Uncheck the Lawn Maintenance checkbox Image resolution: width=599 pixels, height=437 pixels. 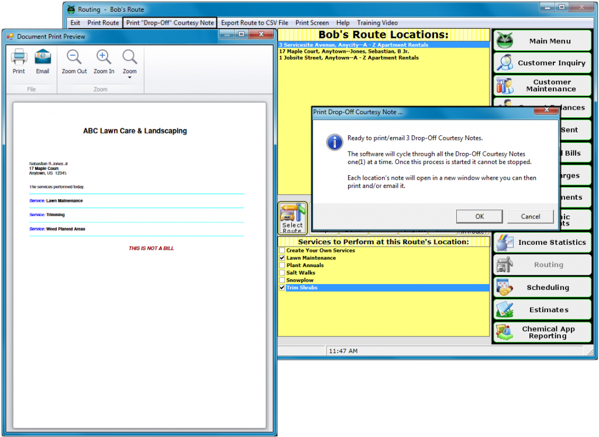pyautogui.click(x=282, y=257)
